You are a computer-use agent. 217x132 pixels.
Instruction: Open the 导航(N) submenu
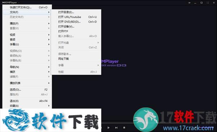coord(27,67)
